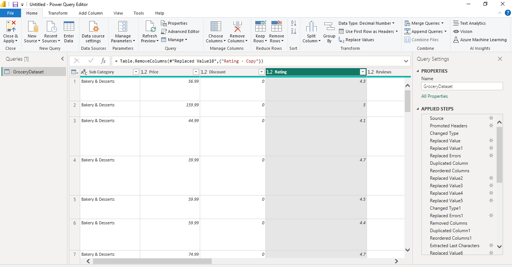
Task: Open the Group By dialog
Action: click(329, 32)
